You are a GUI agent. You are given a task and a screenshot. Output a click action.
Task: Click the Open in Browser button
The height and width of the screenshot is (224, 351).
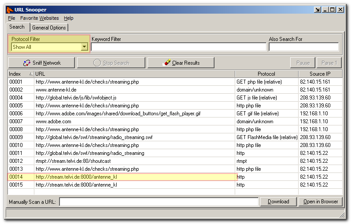(321, 202)
